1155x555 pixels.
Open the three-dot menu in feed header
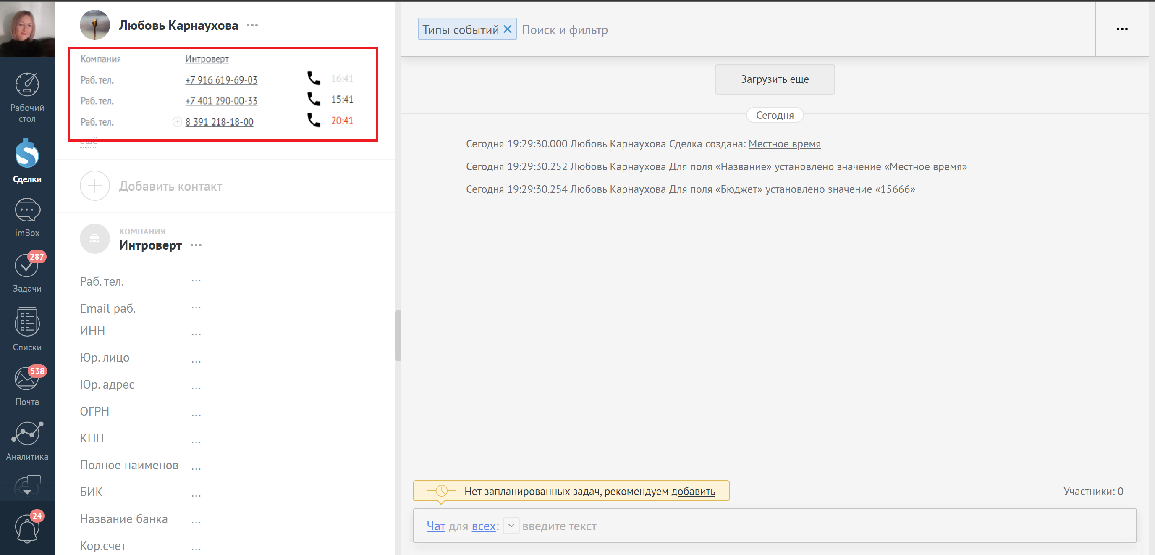click(1122, 29)
